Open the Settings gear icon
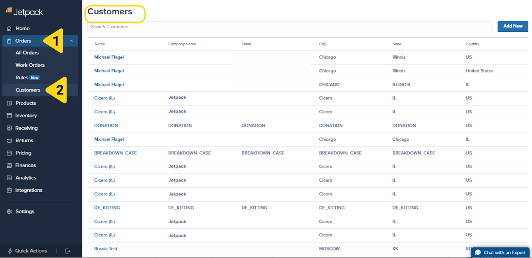The height and width of the screenshot is (258, 532). [x=9, y=211]
